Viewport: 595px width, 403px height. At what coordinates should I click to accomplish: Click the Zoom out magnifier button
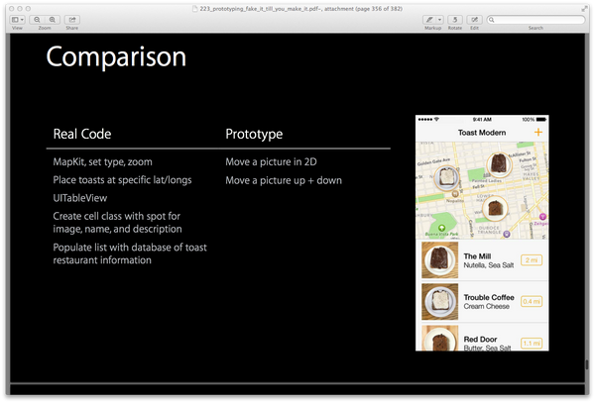[37, 20]
